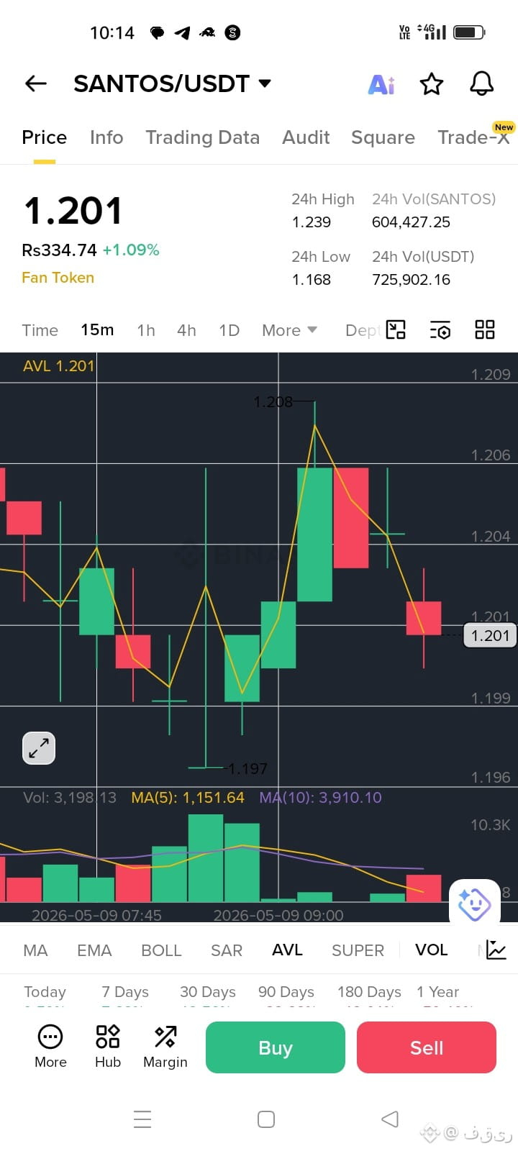
Task: Open the floating AI chatbot bubble
Action: pos(475,904)
